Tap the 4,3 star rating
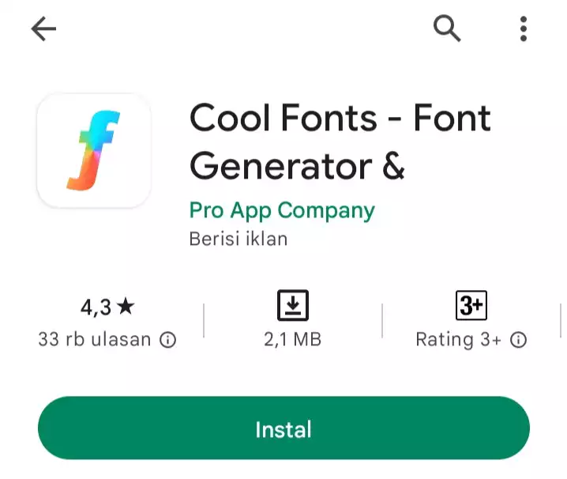 click(107, 307)
